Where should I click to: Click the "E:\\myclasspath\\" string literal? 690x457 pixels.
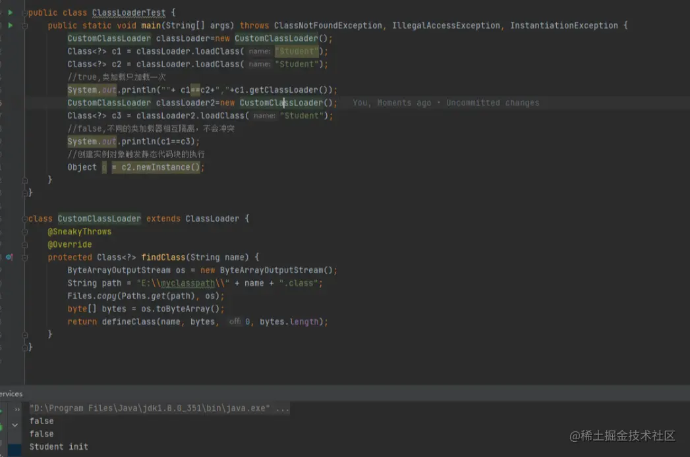click(183, 283)
